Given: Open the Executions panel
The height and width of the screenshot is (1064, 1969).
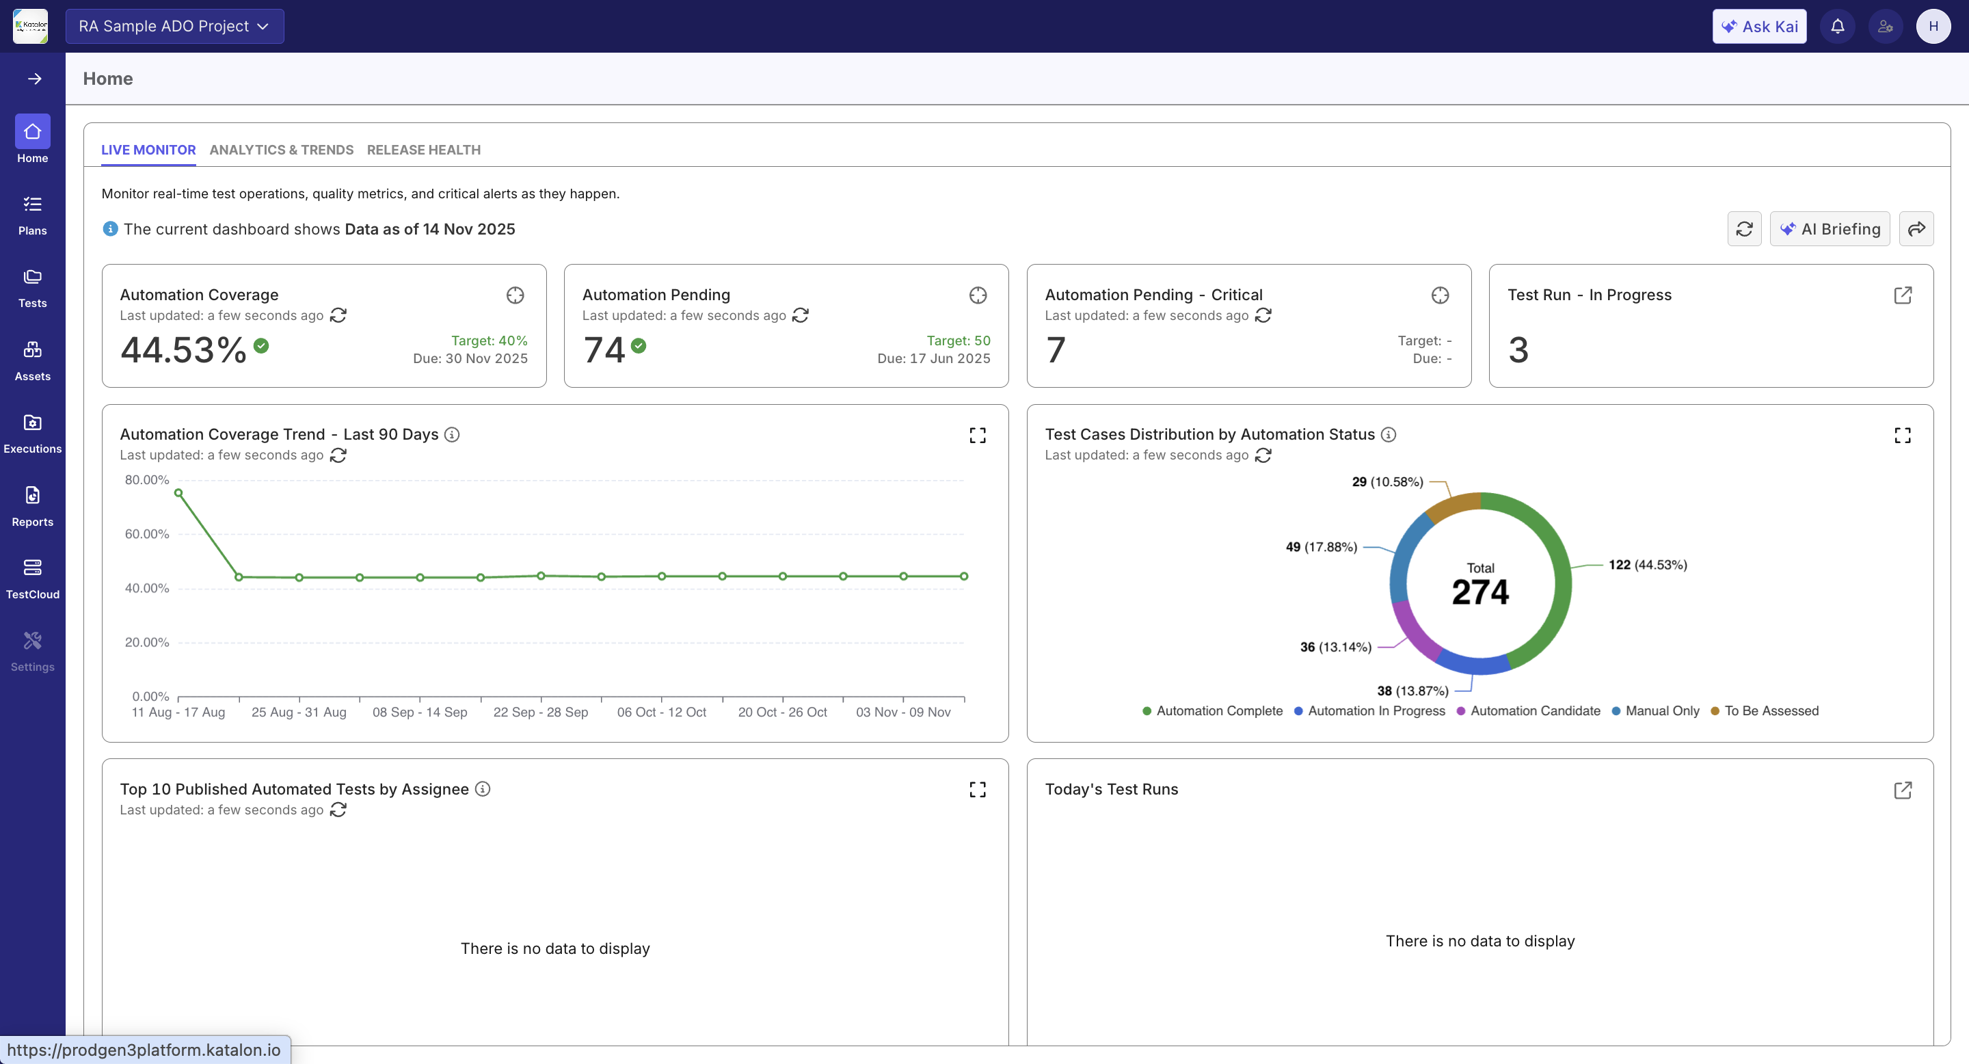Looking at the screenshot, I should click(32, 432).
